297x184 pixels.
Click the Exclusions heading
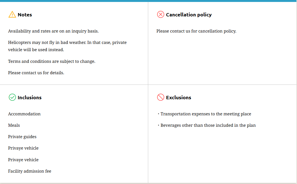coord(178,98)
